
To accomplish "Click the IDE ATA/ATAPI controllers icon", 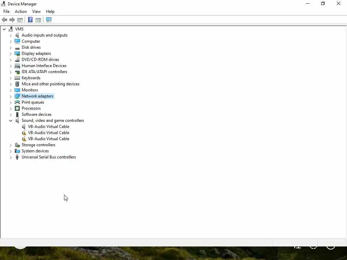I will (17, 72).
